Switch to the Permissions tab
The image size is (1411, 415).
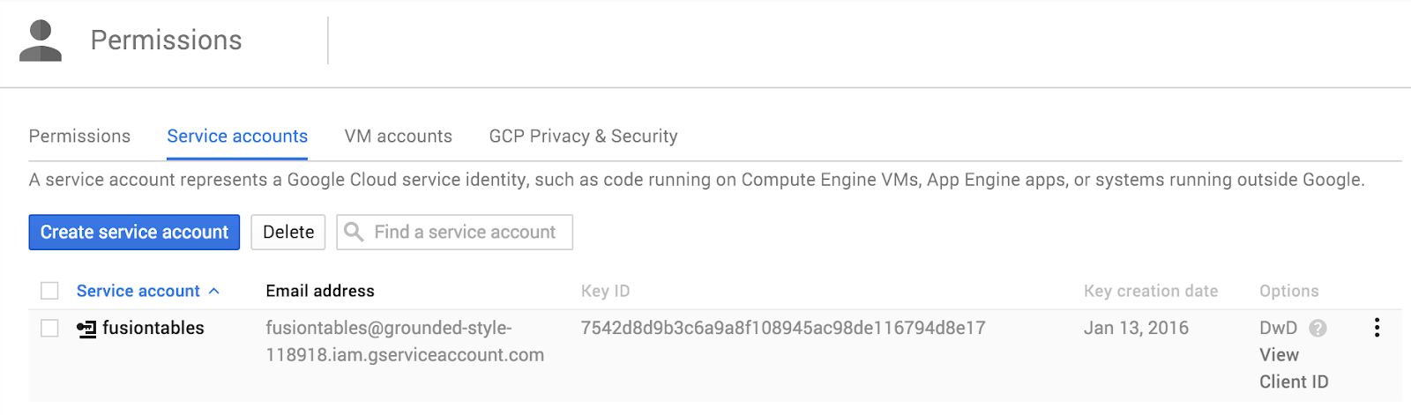(x=79, y=136)
